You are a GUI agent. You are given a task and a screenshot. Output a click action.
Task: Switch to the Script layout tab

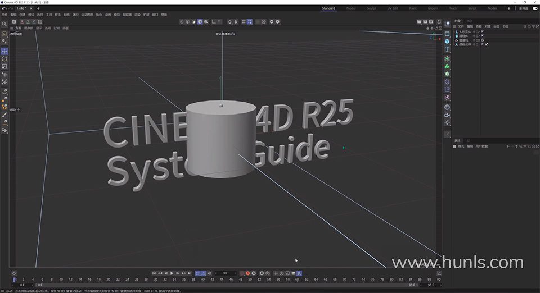(x=472, y=8)
